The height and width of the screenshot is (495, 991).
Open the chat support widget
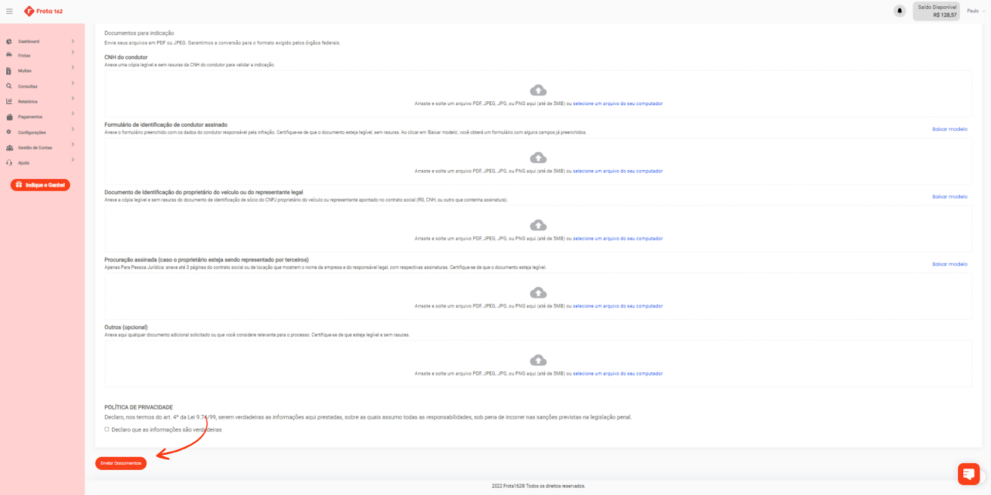click(969, 475)
